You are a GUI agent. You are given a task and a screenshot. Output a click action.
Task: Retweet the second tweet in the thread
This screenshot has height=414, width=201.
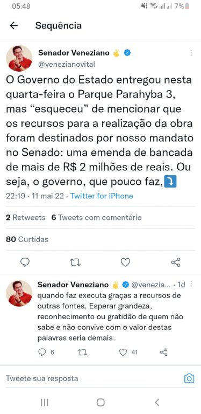click(83, 352)
